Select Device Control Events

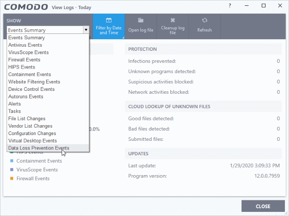[48, 89]
